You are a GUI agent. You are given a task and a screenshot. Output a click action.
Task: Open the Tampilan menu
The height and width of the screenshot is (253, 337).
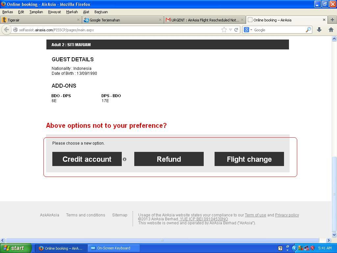tap(36, 12)
